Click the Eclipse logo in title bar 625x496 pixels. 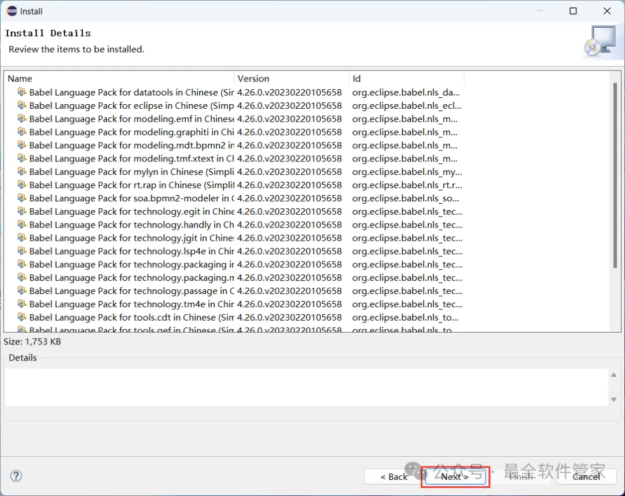12,11
